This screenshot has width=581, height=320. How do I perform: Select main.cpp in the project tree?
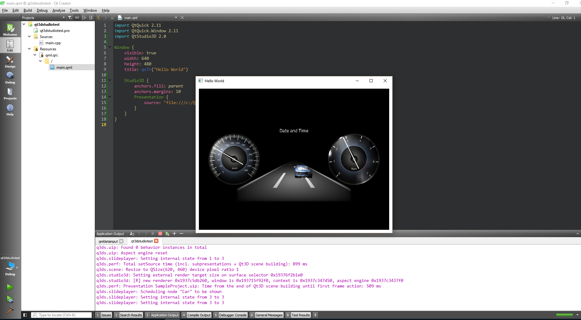pos(53,43)
